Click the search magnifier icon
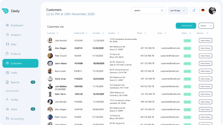The width and height of the screenshot is (223, 125). pos(162,11)
